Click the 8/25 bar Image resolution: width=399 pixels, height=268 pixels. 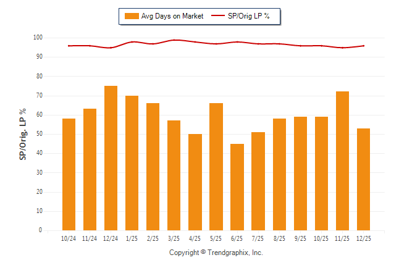pos(279,174)
